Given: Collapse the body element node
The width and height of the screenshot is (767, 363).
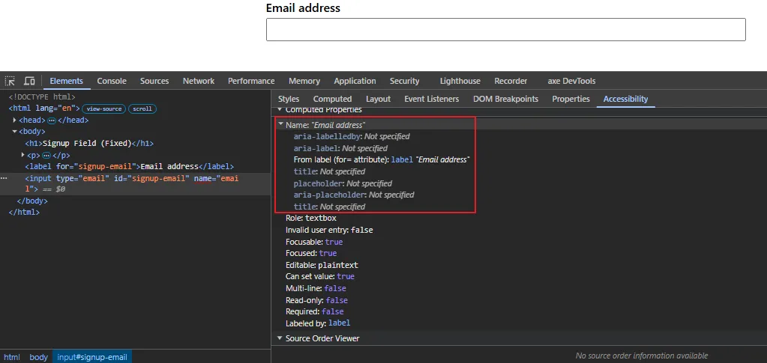Looking at the screenshot, I should (x=15, y=132).
